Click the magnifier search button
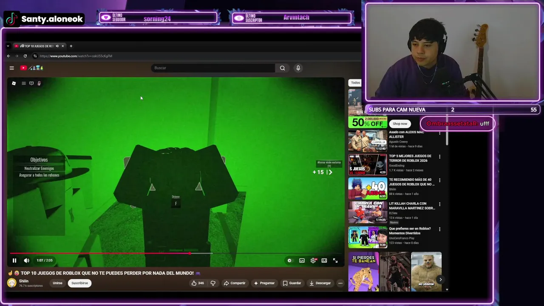This screenshot has height=306, width=544. [x=282, y=68]
